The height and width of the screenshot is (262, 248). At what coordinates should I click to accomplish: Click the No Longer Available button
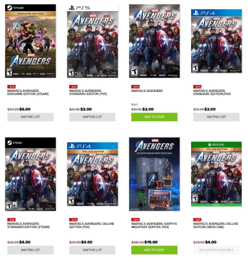pyautogui.click(x=216, y=250)
